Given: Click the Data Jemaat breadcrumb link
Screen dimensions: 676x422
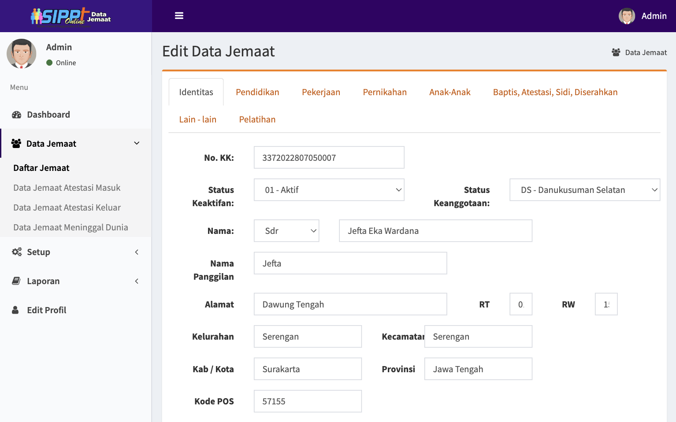Looking at the screenshot, I should [x=645, y=52].
